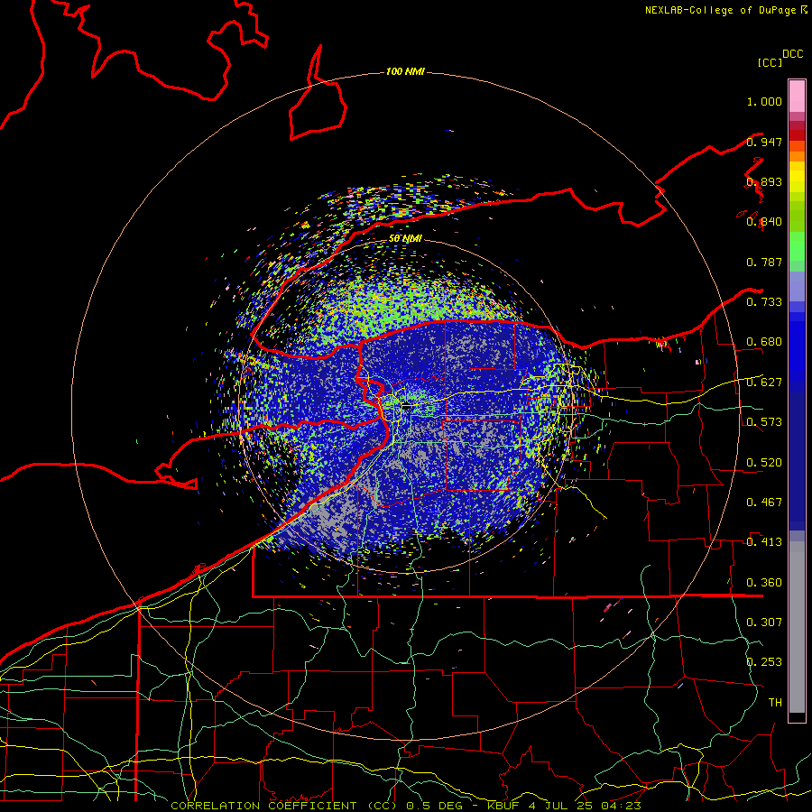
Task: Click the 0.307 color scale value
Action: 764,623
